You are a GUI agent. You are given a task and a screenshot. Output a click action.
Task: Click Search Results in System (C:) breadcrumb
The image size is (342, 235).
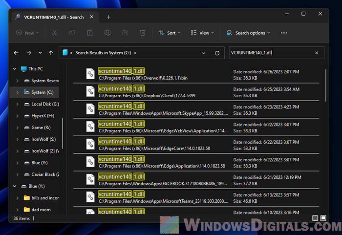click(x=103, y=53)
